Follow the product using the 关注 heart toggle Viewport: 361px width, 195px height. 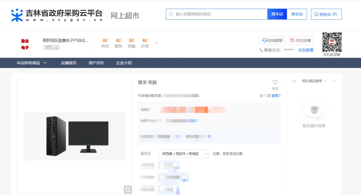(275, 82)
